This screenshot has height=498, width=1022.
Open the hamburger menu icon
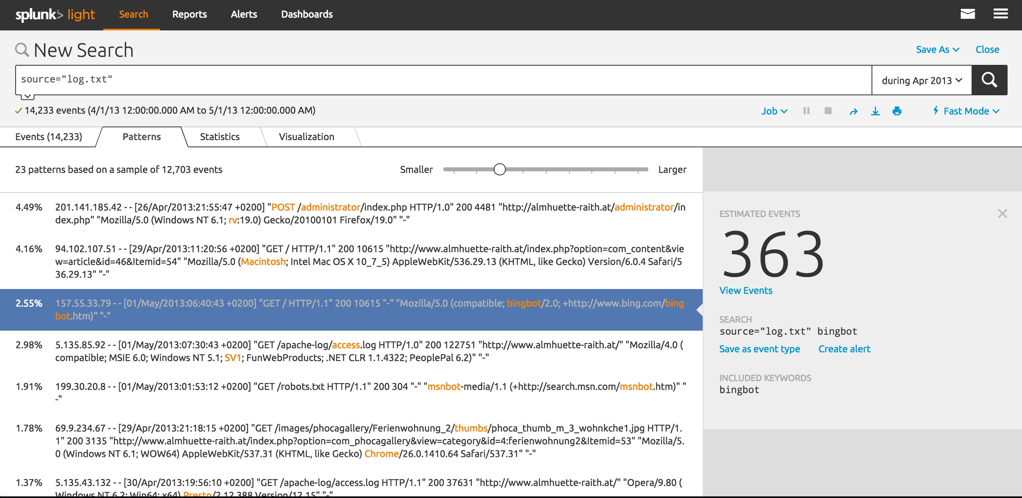1000,14
